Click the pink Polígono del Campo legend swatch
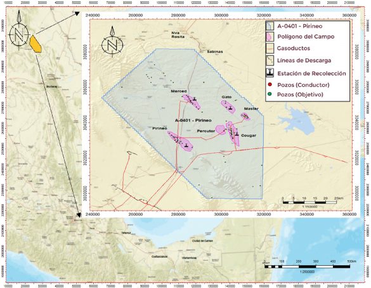The height and width of the screenshot is (288, 371). 270,37
